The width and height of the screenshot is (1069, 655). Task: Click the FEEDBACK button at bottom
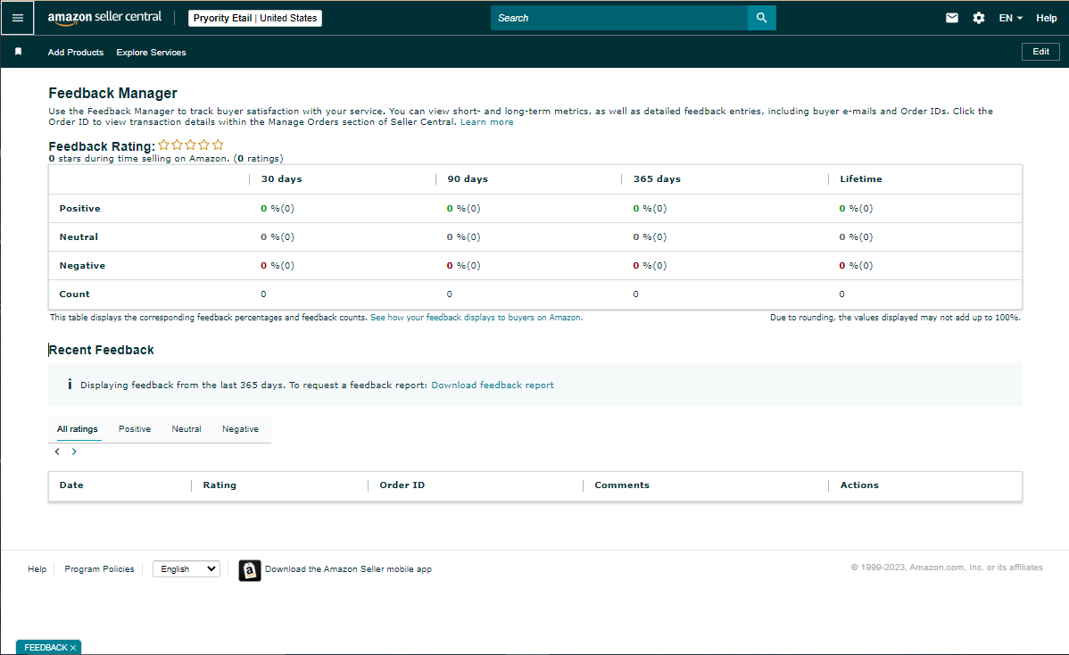pyautogui.click(x=45, y=648)
